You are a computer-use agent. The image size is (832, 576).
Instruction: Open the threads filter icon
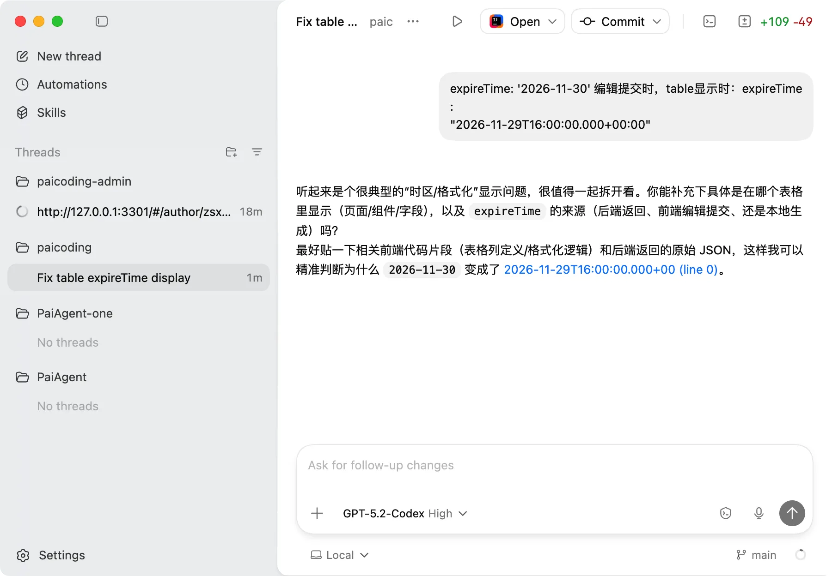coord(257,152)
